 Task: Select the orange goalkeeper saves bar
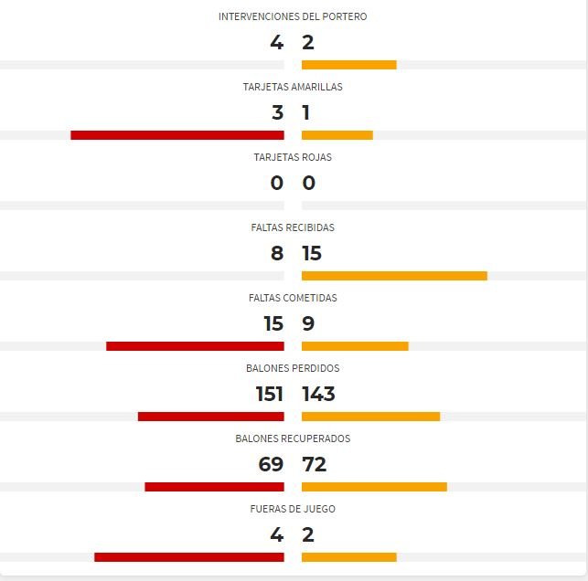[349, 65]
